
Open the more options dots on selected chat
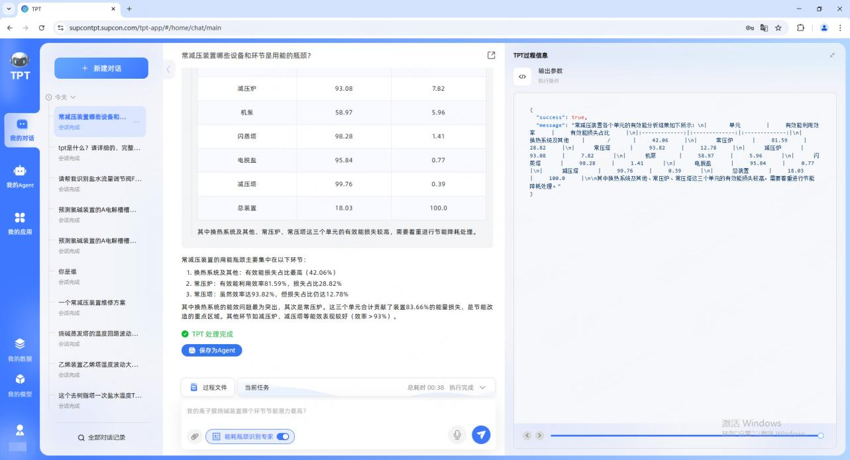tap(136, 122)
